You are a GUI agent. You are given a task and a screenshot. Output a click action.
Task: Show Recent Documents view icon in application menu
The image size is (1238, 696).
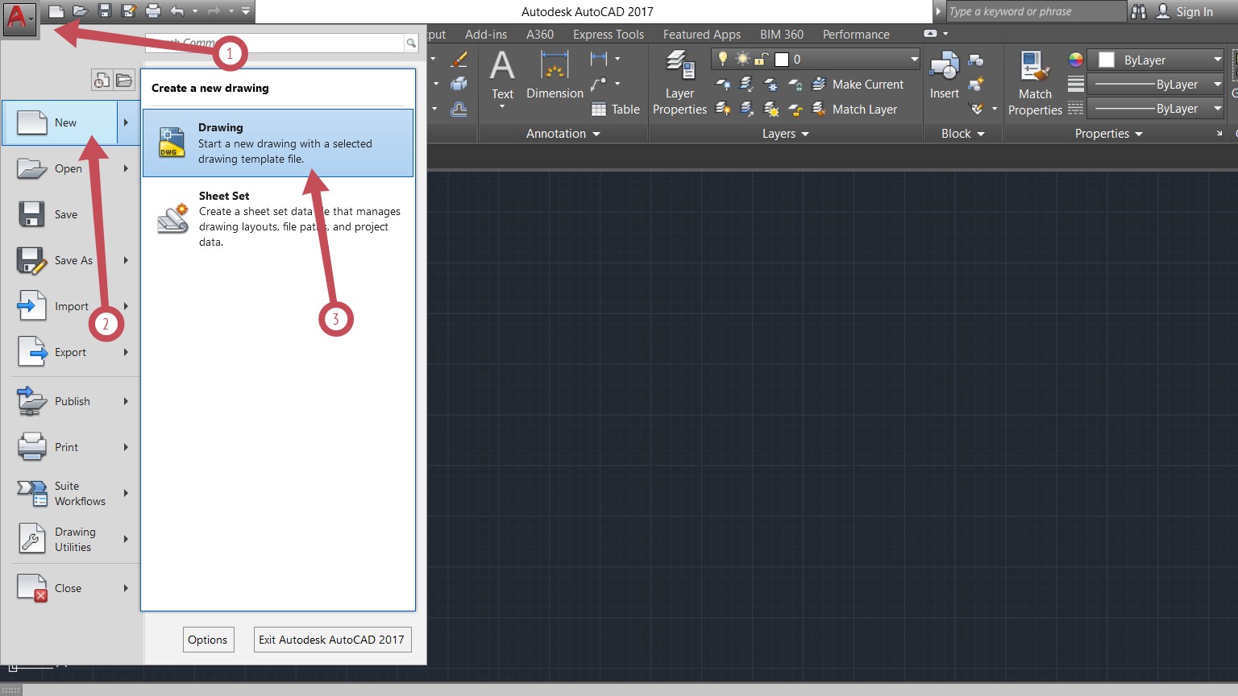click(x=102, y=80)
